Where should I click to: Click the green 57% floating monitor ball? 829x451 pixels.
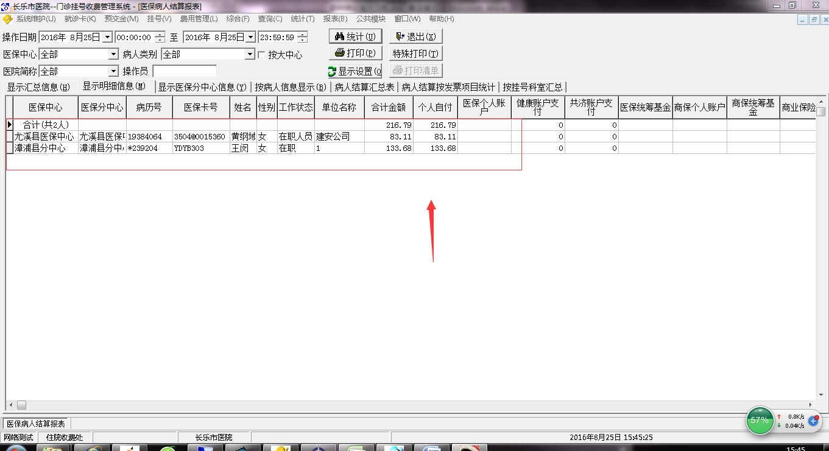pos(760,421)
